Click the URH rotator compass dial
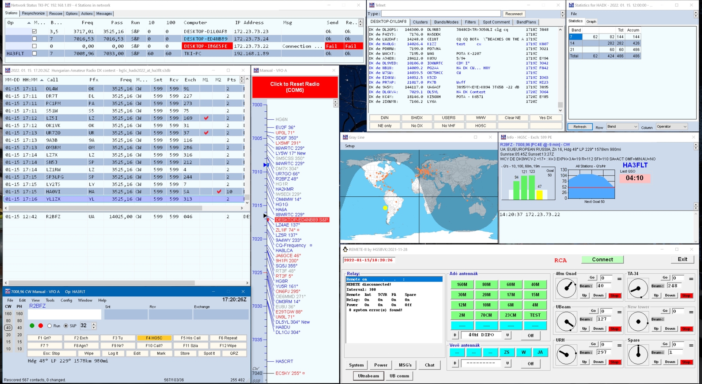Image resolution: width=702 pixels, height=384 pixels. coord(566,355)
